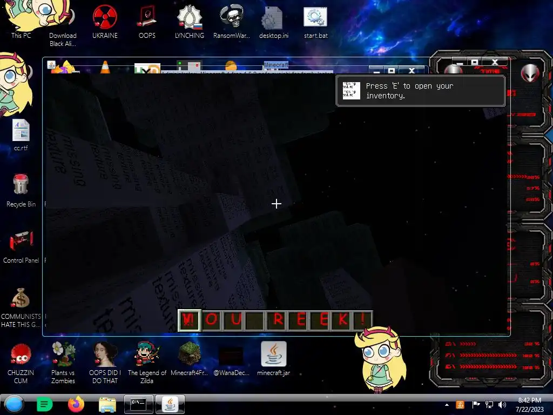The height and width of the screenshot is (415, 553).
Task: Select the UKRAINE radiation icon
Action: click(x=105, y=21)
